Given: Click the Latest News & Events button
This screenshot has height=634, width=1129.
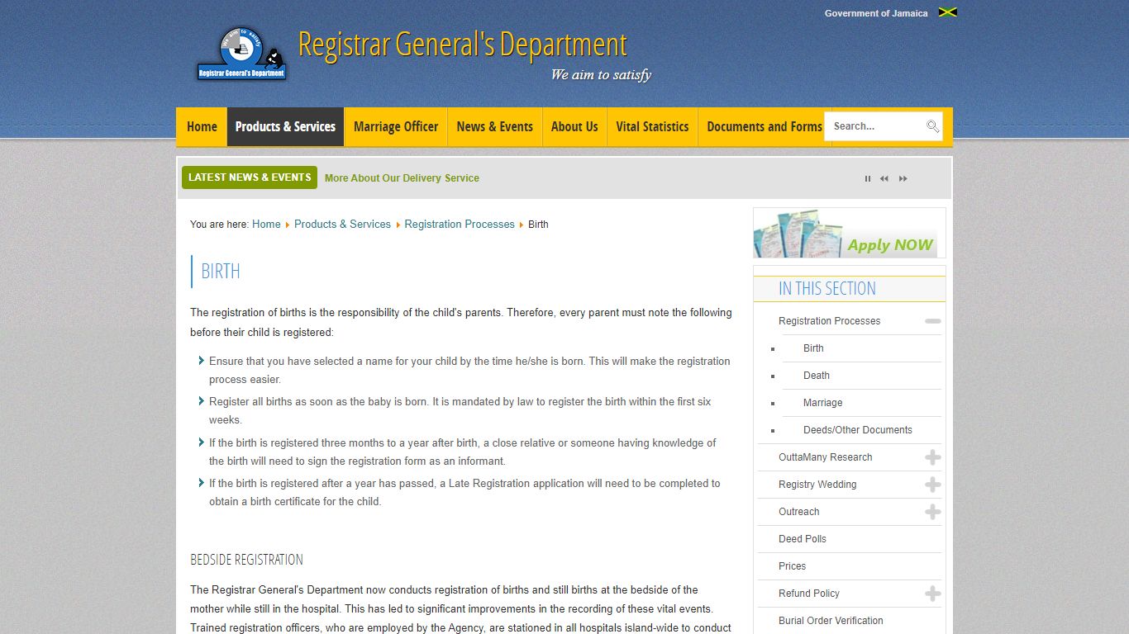Looking at the screenshot, I should point(250,177).
